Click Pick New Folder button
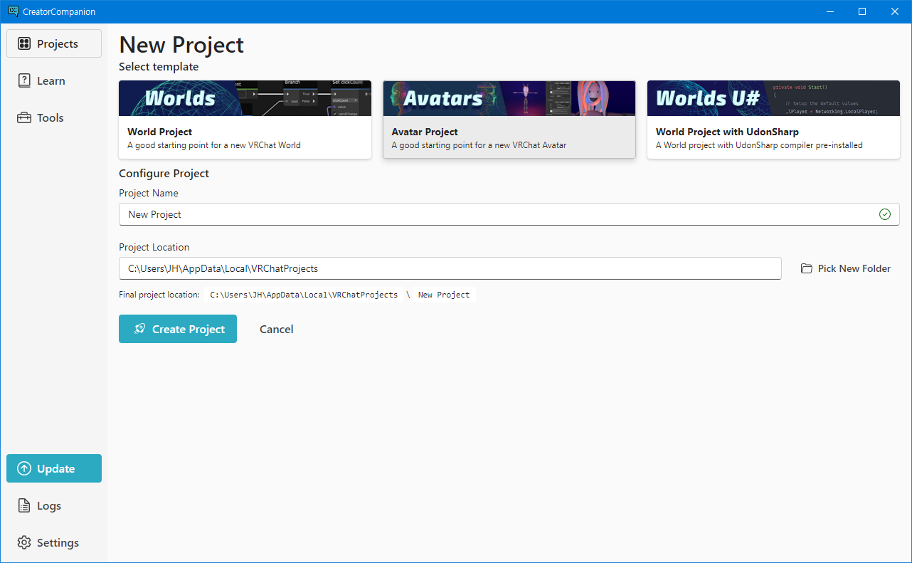912x563 pixels. (x=845, y=268)
